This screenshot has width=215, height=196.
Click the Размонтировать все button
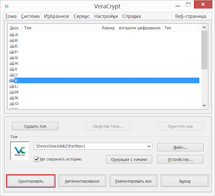(x=133, y=181)
